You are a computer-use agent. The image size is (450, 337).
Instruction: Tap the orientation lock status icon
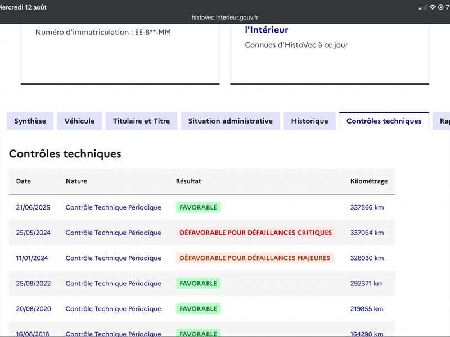(x=441, y=7)
